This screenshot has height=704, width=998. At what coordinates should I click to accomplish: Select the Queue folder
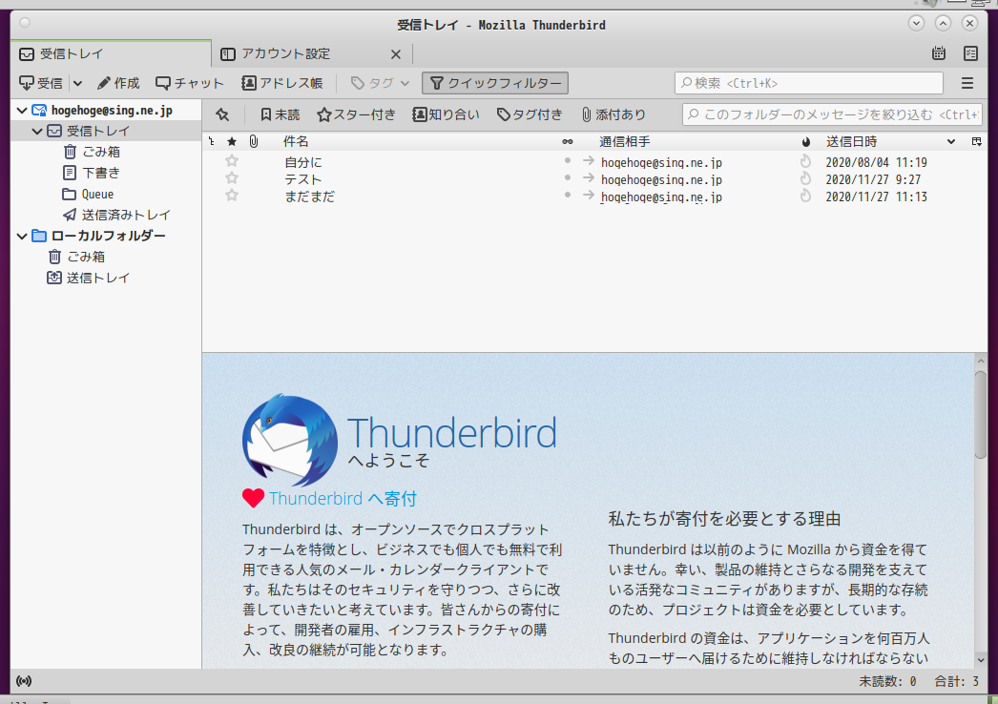[x=88, y=195]
